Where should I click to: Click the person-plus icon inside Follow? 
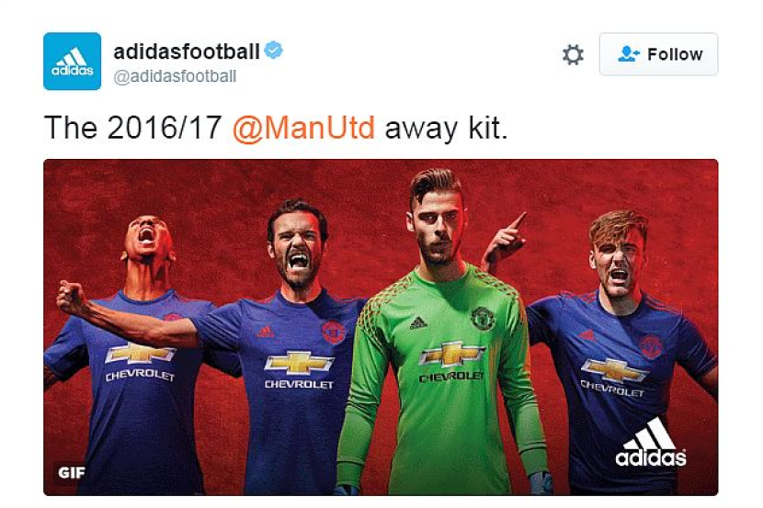click(x=628, y=54)
